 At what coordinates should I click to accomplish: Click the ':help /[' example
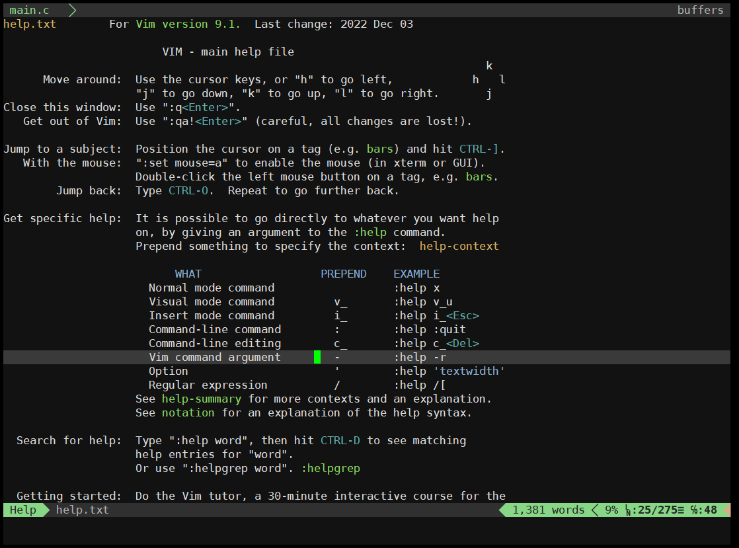(x=420, y=385)
